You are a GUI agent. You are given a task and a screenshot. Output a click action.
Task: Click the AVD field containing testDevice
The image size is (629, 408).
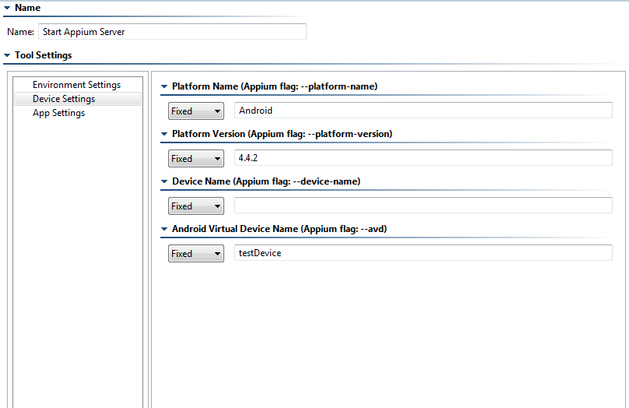click(423, 253)
